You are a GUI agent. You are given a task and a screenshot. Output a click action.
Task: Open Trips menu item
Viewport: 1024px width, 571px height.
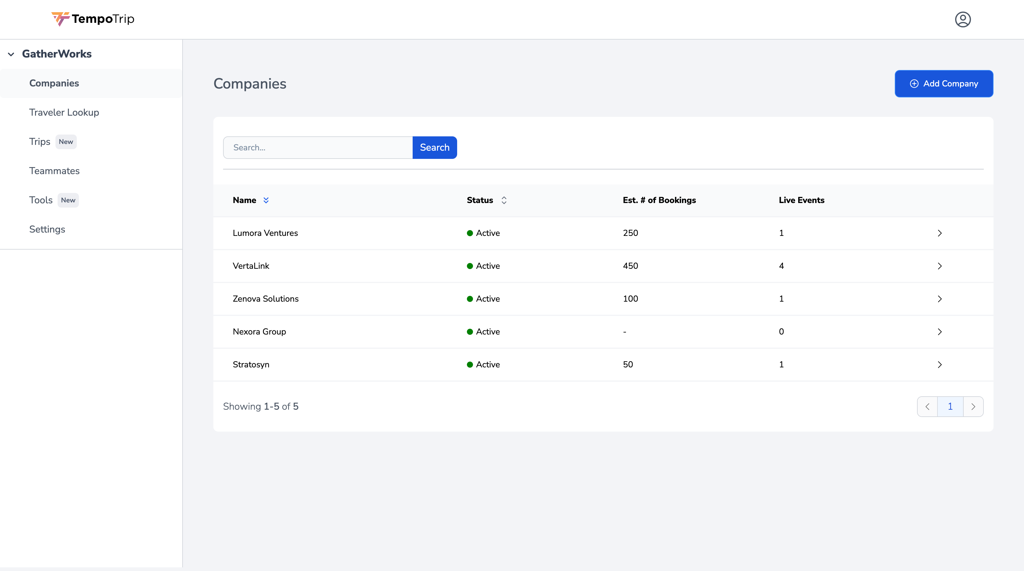pos(40,142)
